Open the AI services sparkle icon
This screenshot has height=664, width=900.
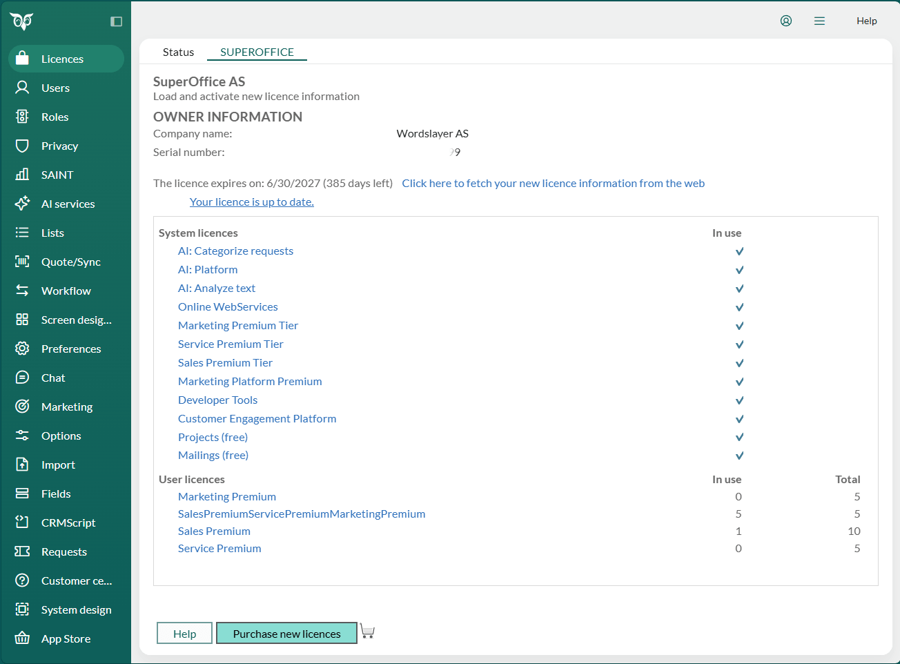pyautogui.click(x=22, y=204)
